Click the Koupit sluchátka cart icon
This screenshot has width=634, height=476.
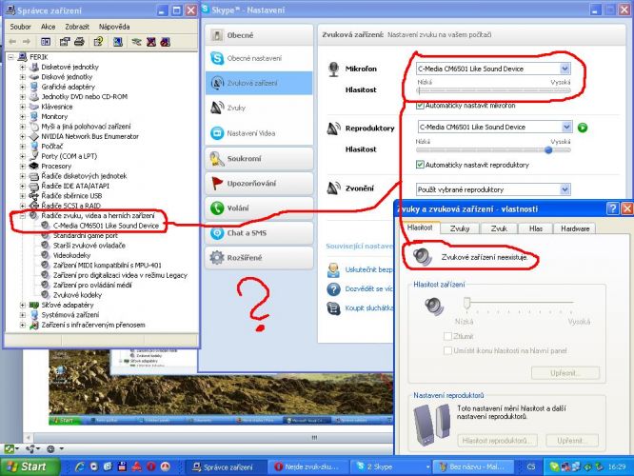point(333,308)
